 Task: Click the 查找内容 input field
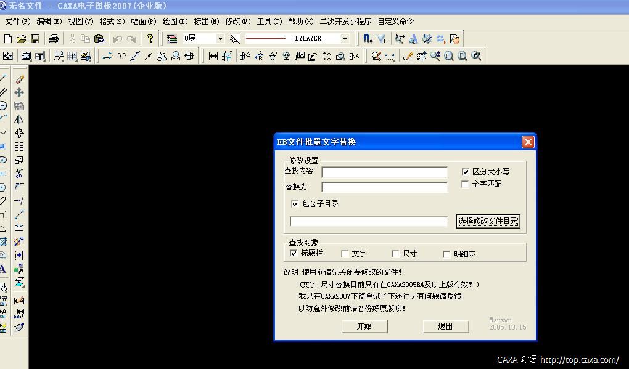[385, 172]
